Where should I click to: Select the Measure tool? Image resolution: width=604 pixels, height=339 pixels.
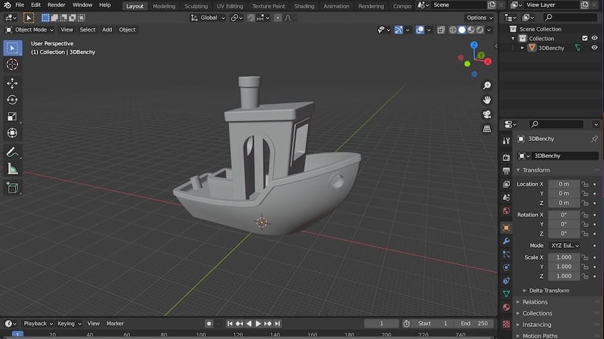tap(12, 168)
